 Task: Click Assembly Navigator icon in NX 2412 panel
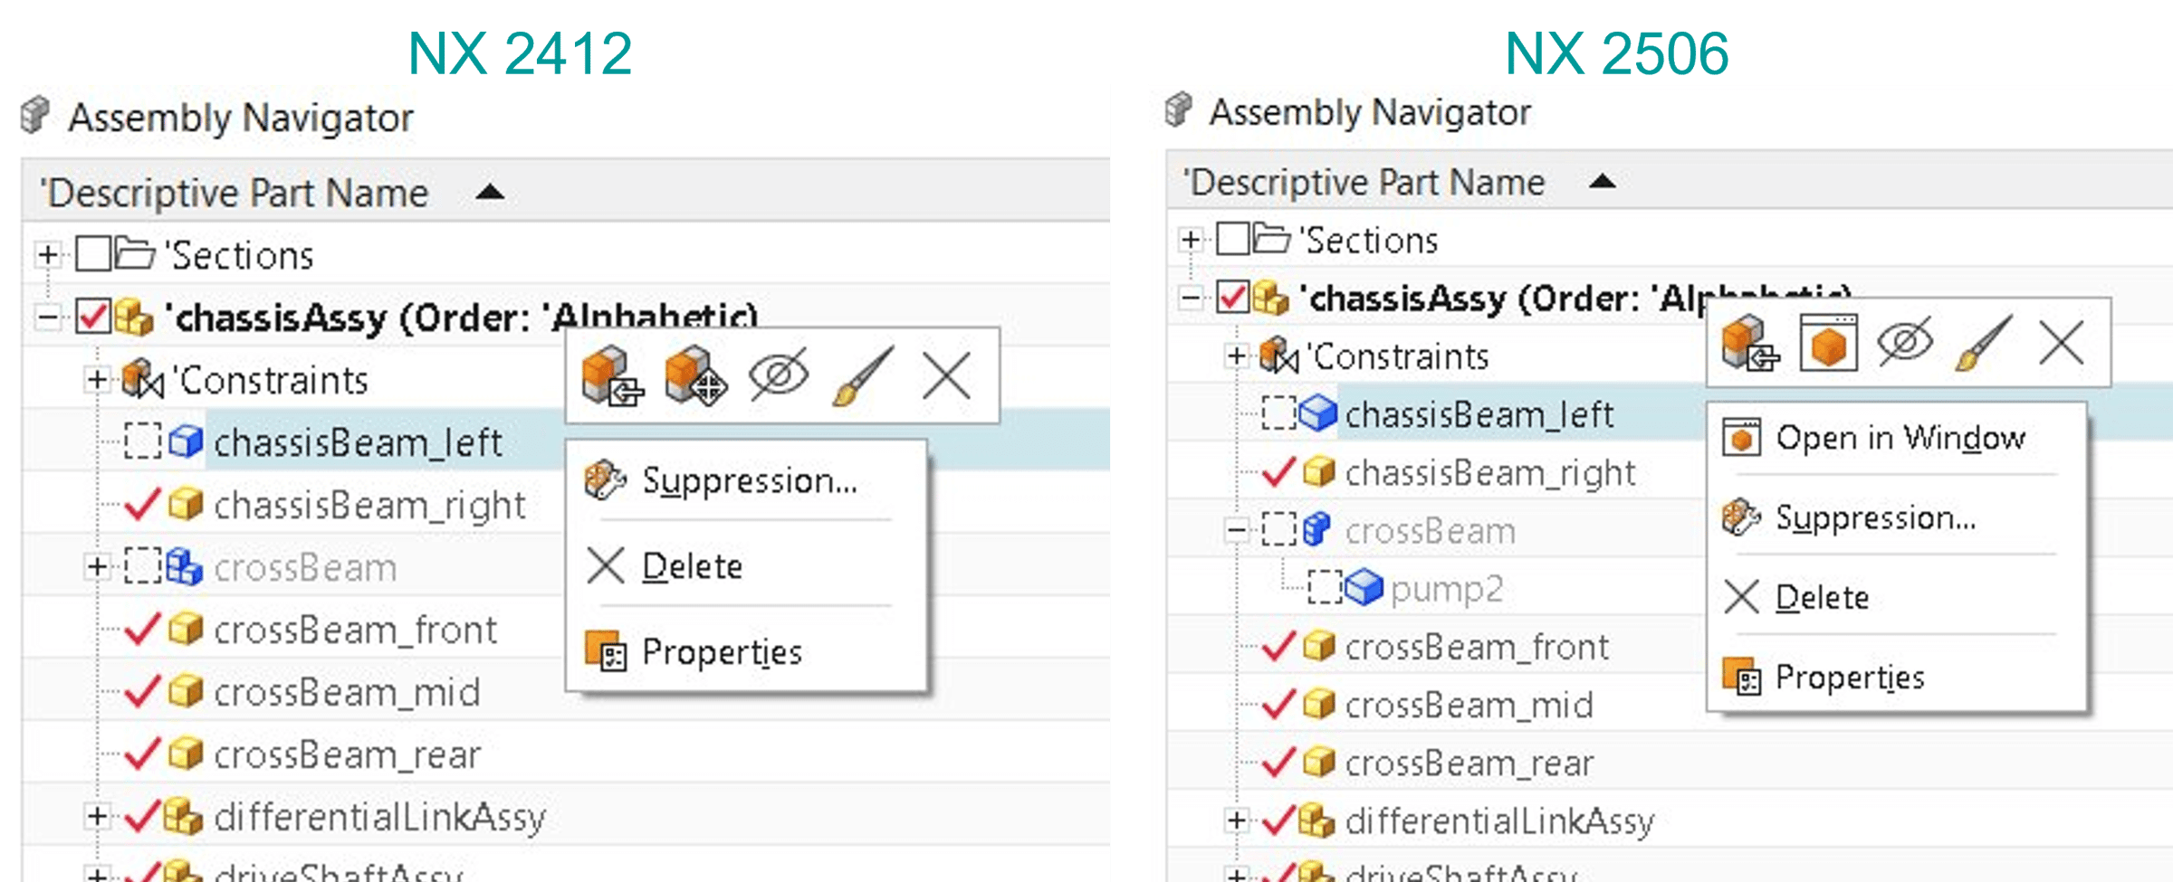click(x=34, y=115)
